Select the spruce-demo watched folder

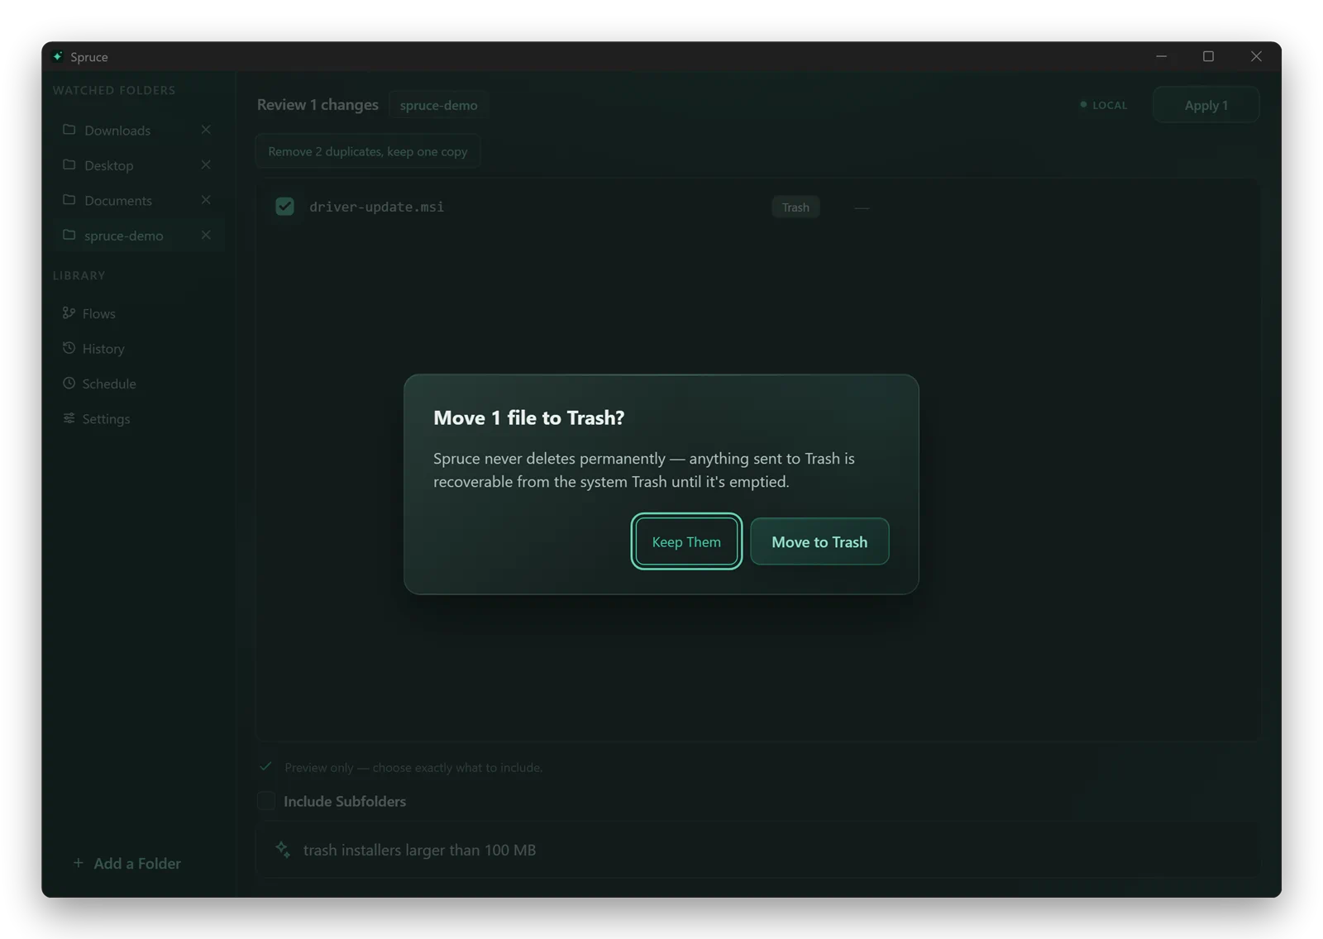[124, 236]
